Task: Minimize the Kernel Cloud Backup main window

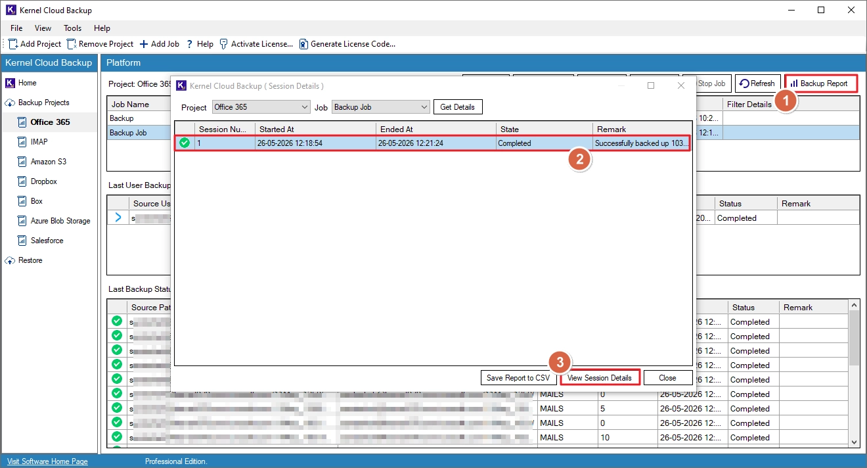Action: (x=792, y=10)
